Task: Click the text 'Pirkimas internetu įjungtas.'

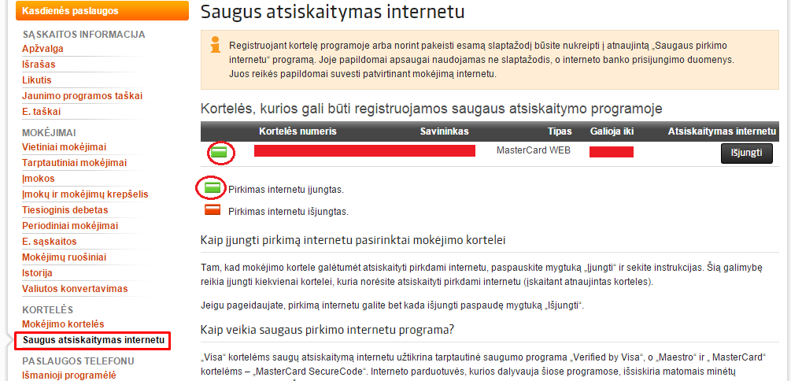Action: [x=286, y=190]
